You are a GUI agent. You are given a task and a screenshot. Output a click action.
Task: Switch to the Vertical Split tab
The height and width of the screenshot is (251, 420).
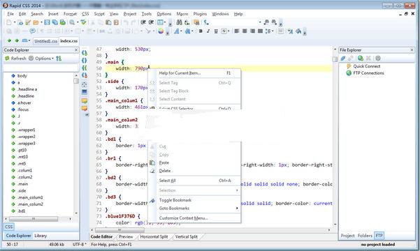click(187, 236)
